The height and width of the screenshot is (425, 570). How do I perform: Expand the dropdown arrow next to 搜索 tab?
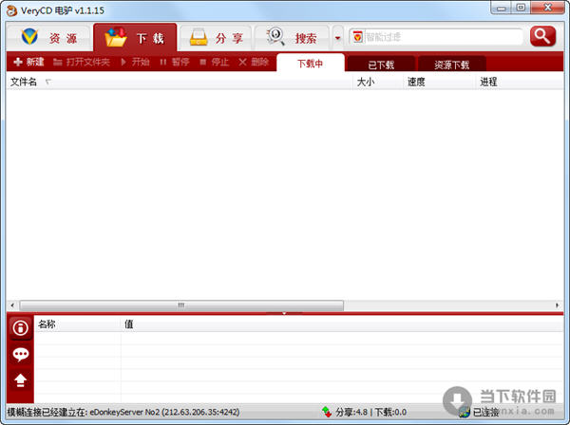point(337,38)
